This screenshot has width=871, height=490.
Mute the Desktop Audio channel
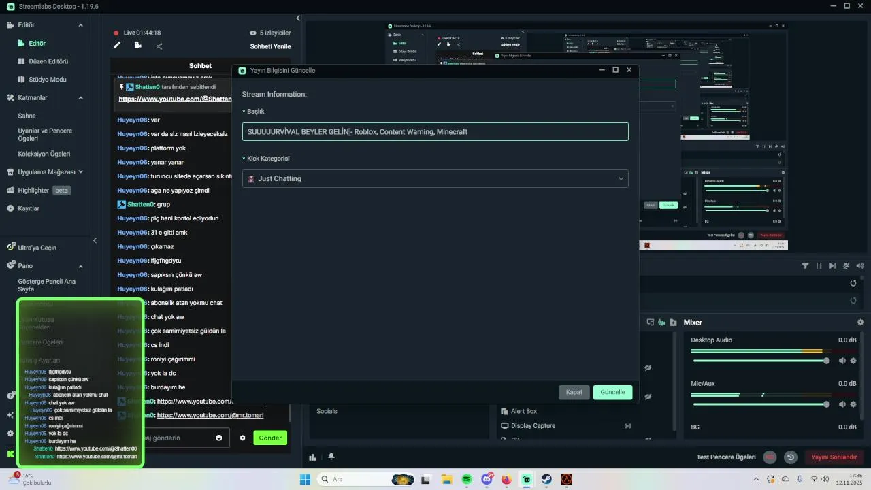(x=842, y=361)
